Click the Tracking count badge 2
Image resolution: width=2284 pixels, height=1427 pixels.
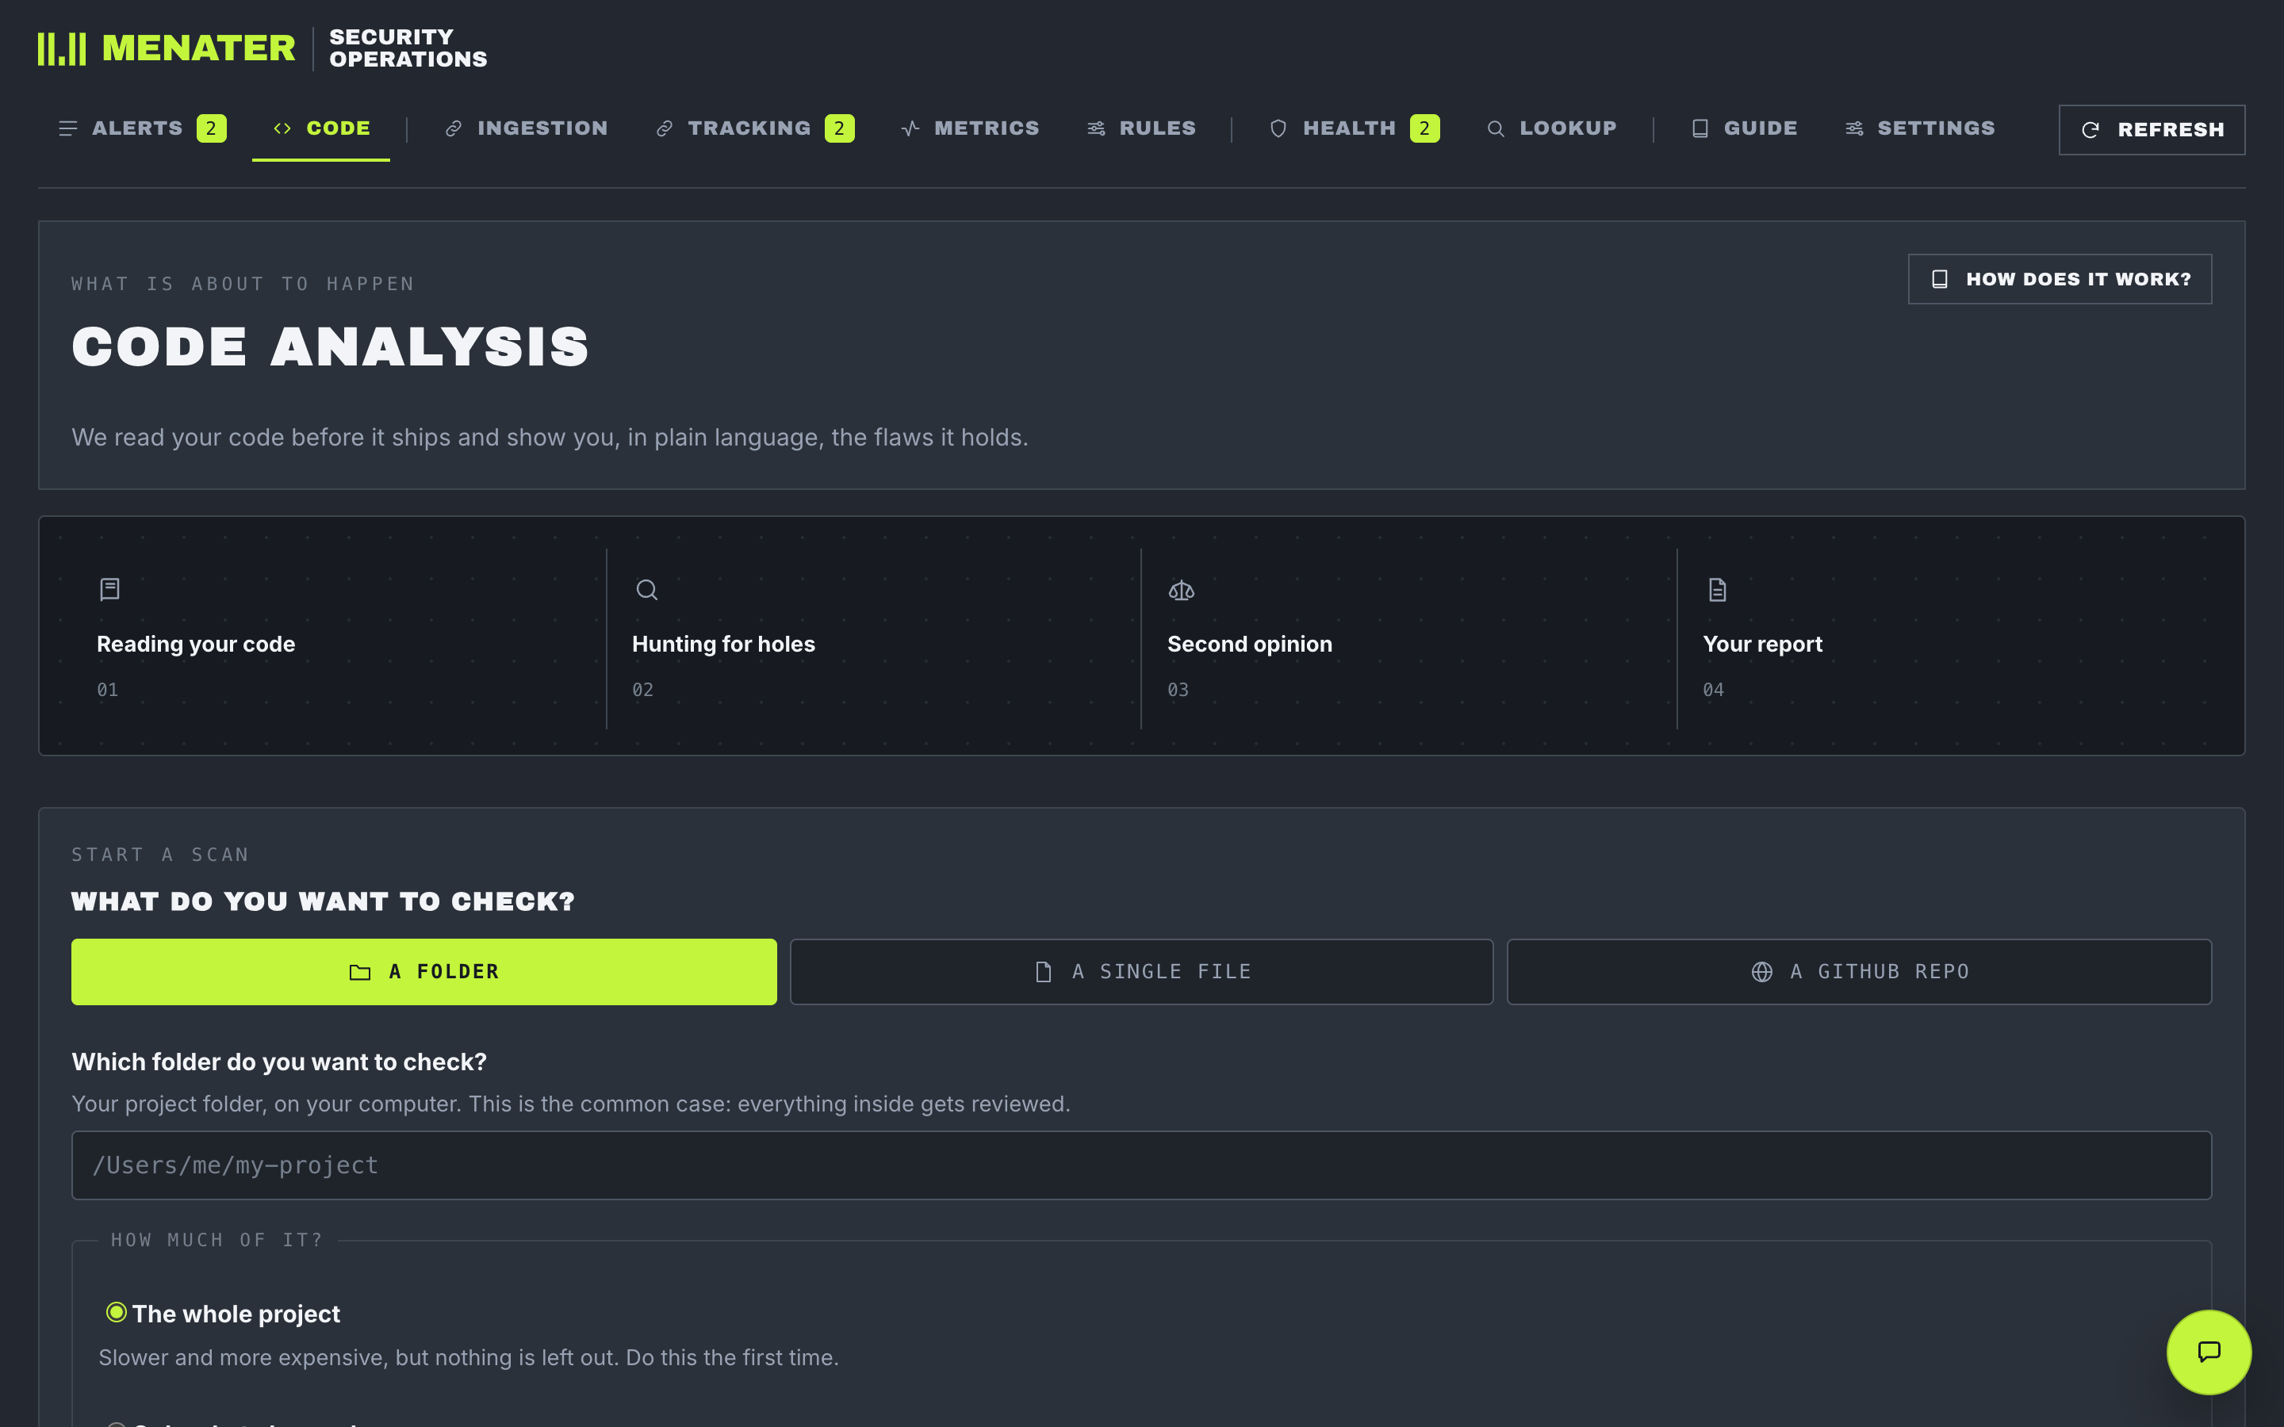click(839, 128)
